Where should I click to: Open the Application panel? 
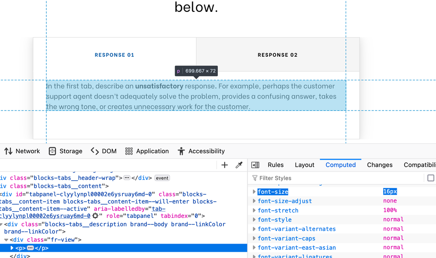pyautogui.click(x=147, y=151)
